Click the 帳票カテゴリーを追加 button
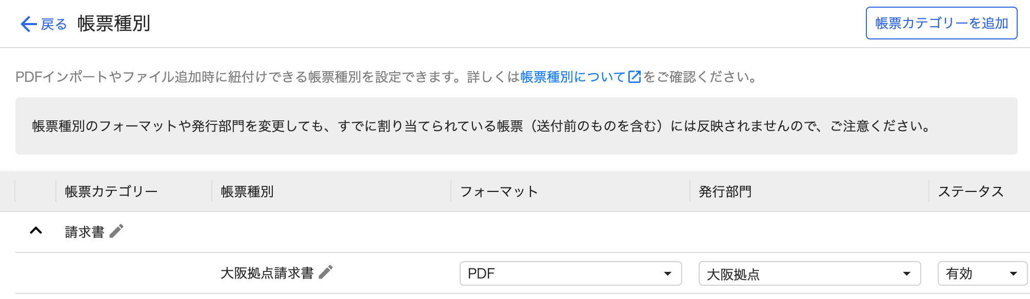 click(x=941, y=23)
